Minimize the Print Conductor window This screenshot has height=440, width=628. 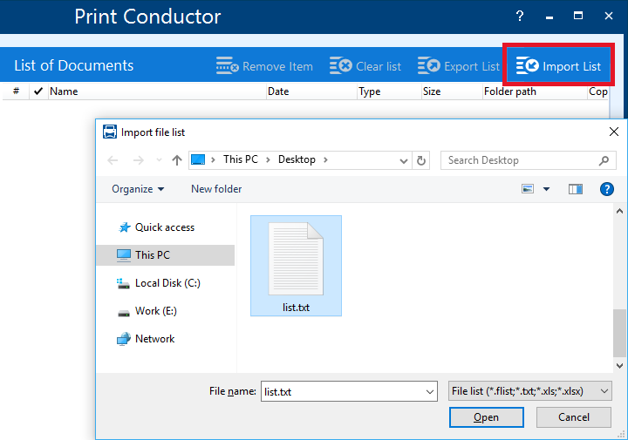[549, 16]
